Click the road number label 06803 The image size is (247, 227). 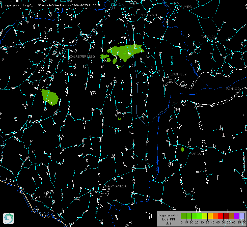point(189,194)
